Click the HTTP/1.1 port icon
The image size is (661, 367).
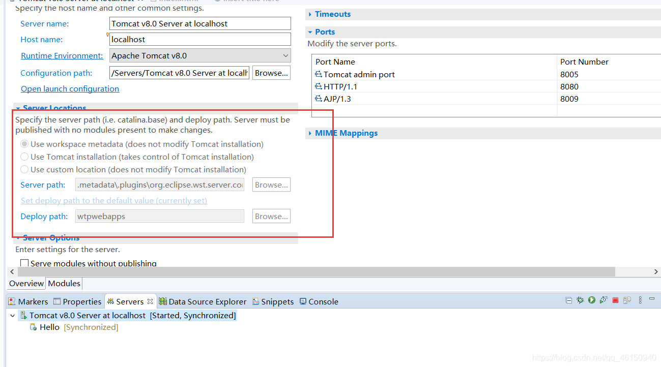(319, 86)
